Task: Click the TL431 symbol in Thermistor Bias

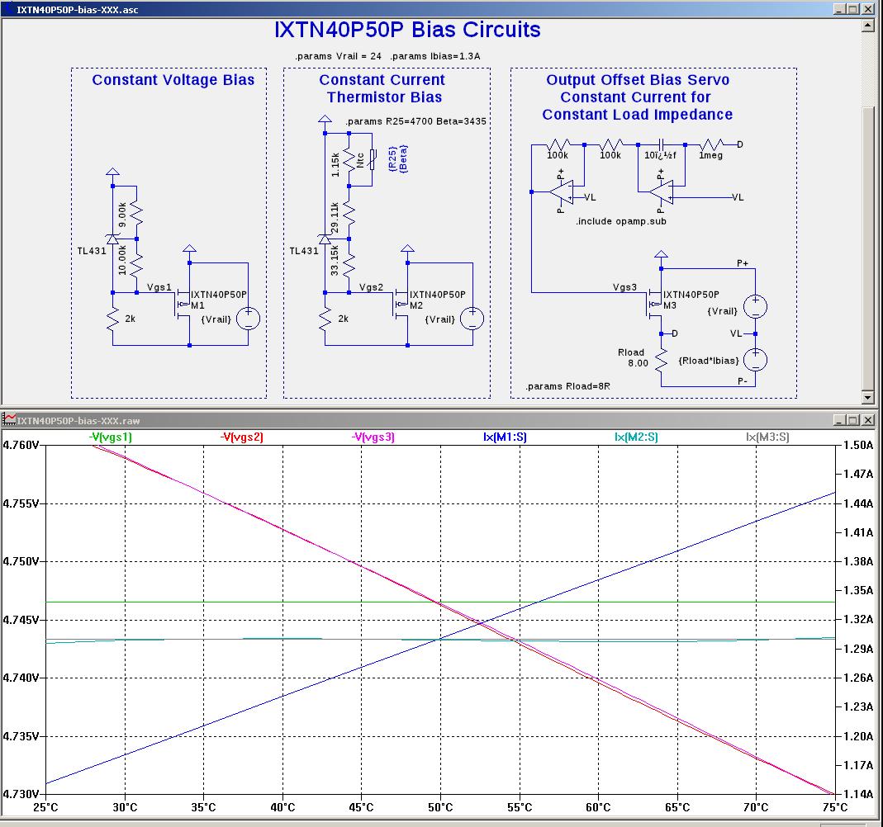Action: pyautogui.click(x=325, y=239)
